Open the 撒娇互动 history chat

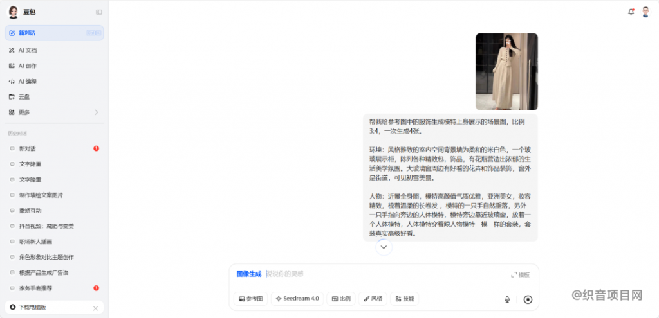[54, 211]
